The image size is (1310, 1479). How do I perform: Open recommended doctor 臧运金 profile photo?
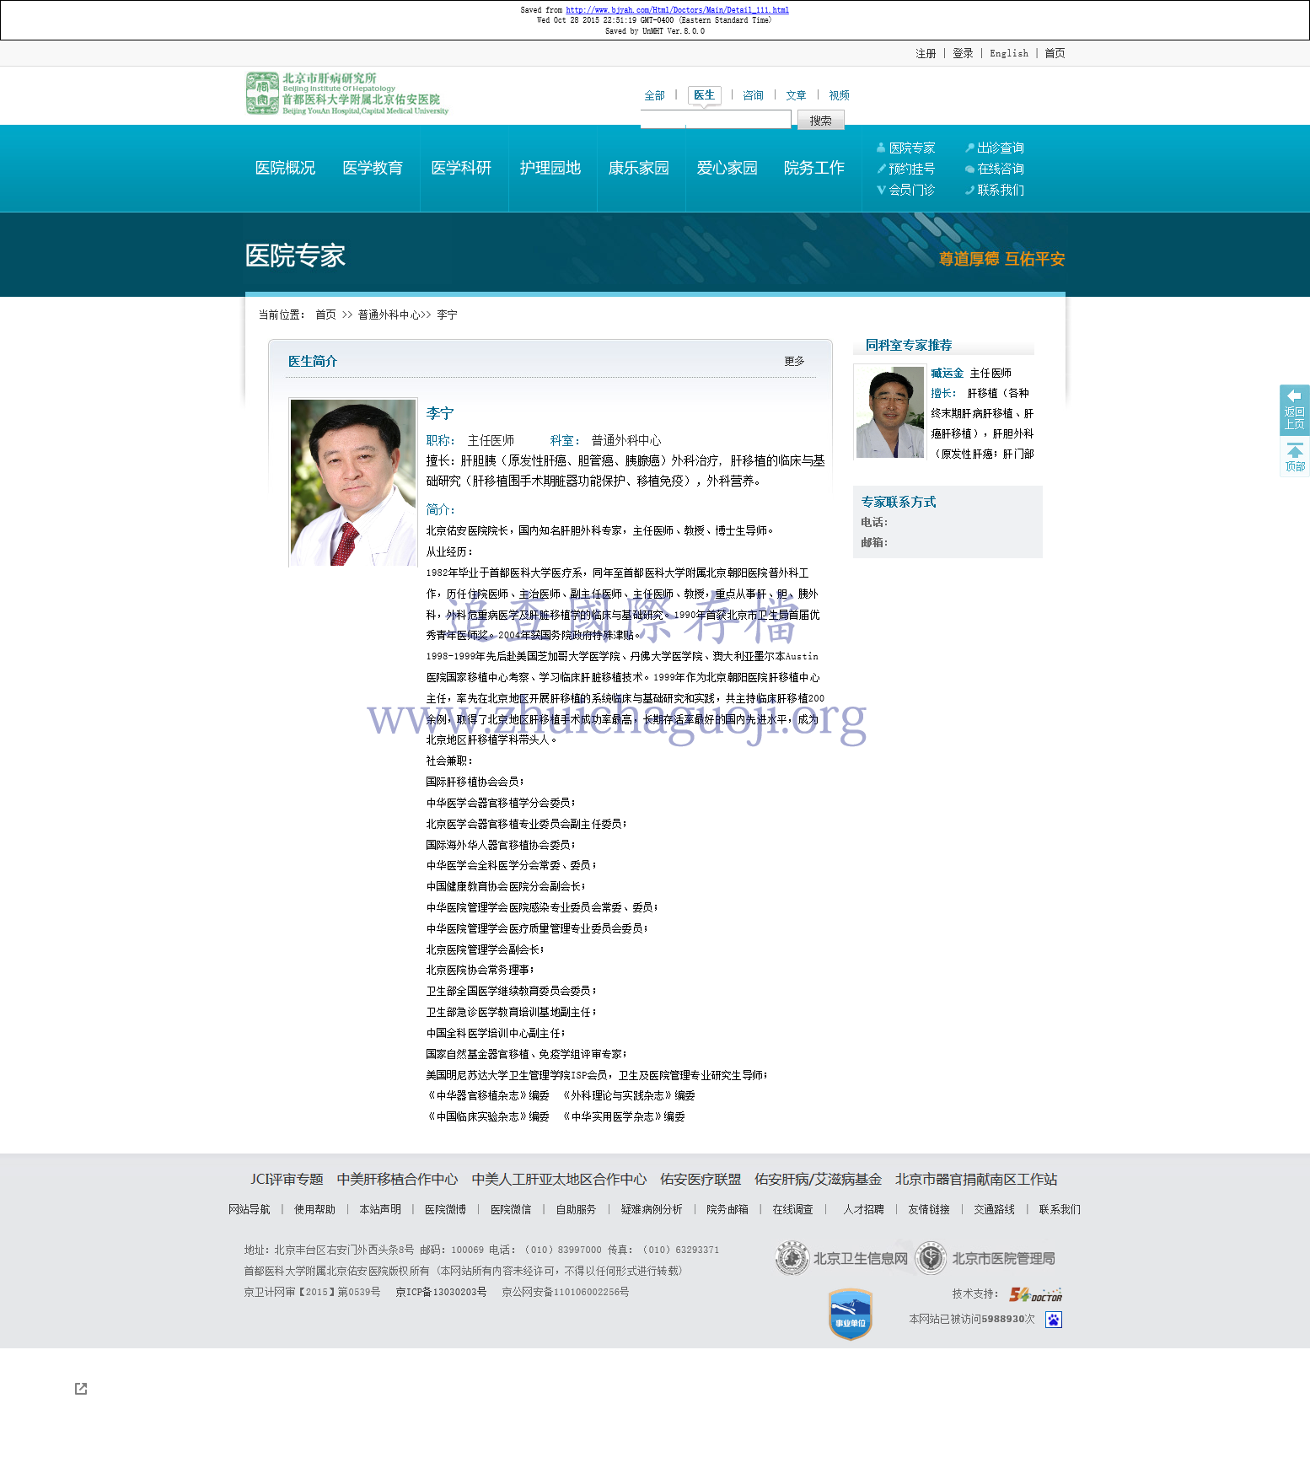click(x=889, y=412)
